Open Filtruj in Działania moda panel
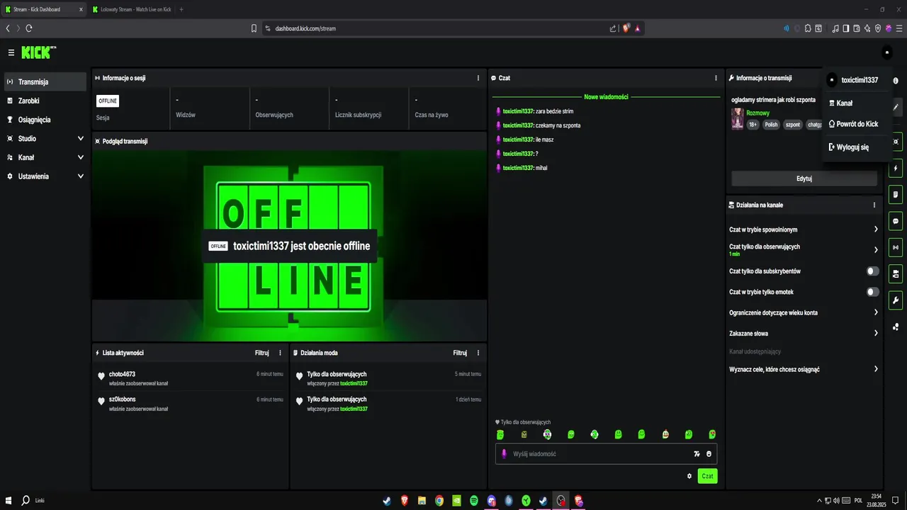 (x=461, y=353)
